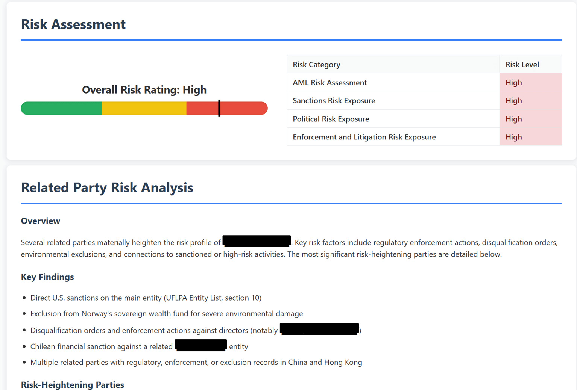Select the Risk Category column header
This screenshot has height=390, width=577.
pyautogui.click(x=316, y=64)
